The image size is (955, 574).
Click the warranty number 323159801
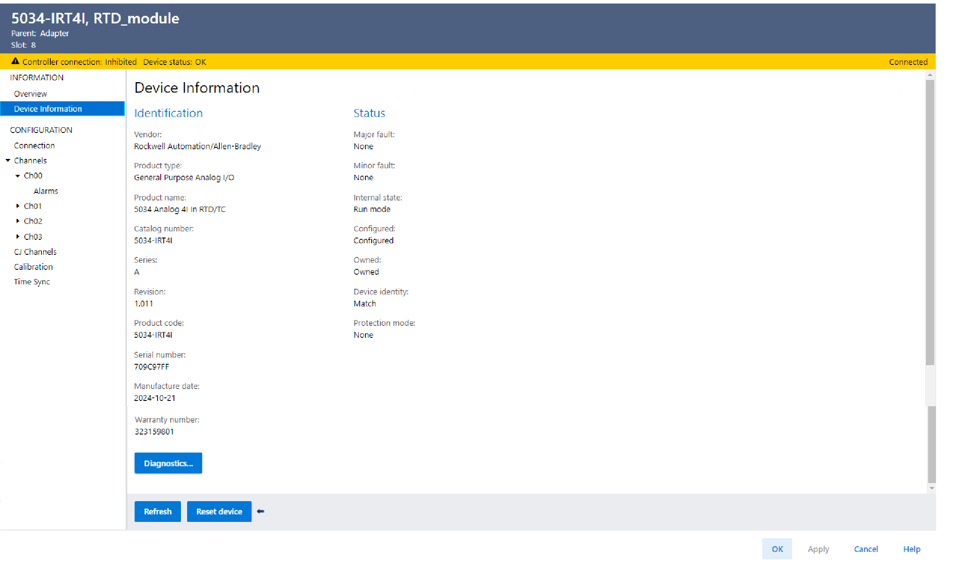(154, 431)
